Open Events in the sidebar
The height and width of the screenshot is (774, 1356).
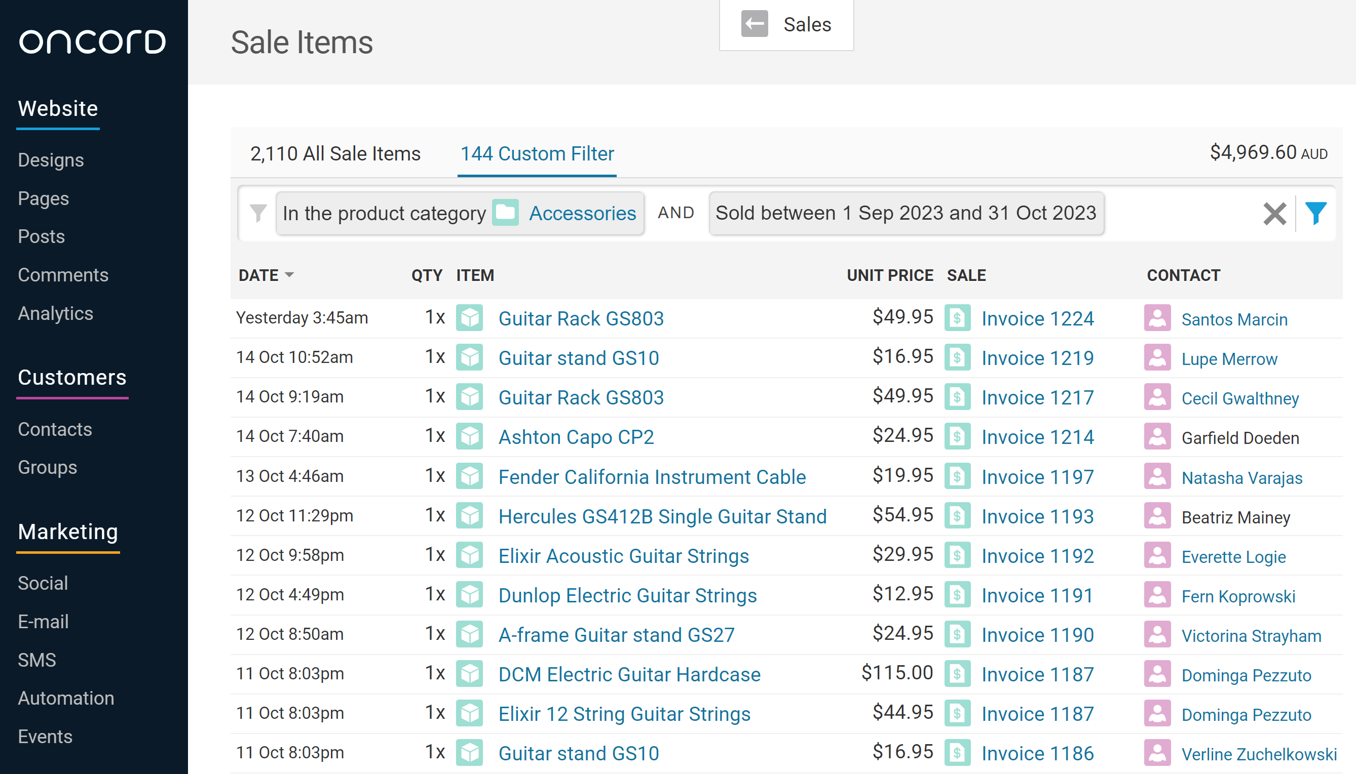[x=45, y=737]
